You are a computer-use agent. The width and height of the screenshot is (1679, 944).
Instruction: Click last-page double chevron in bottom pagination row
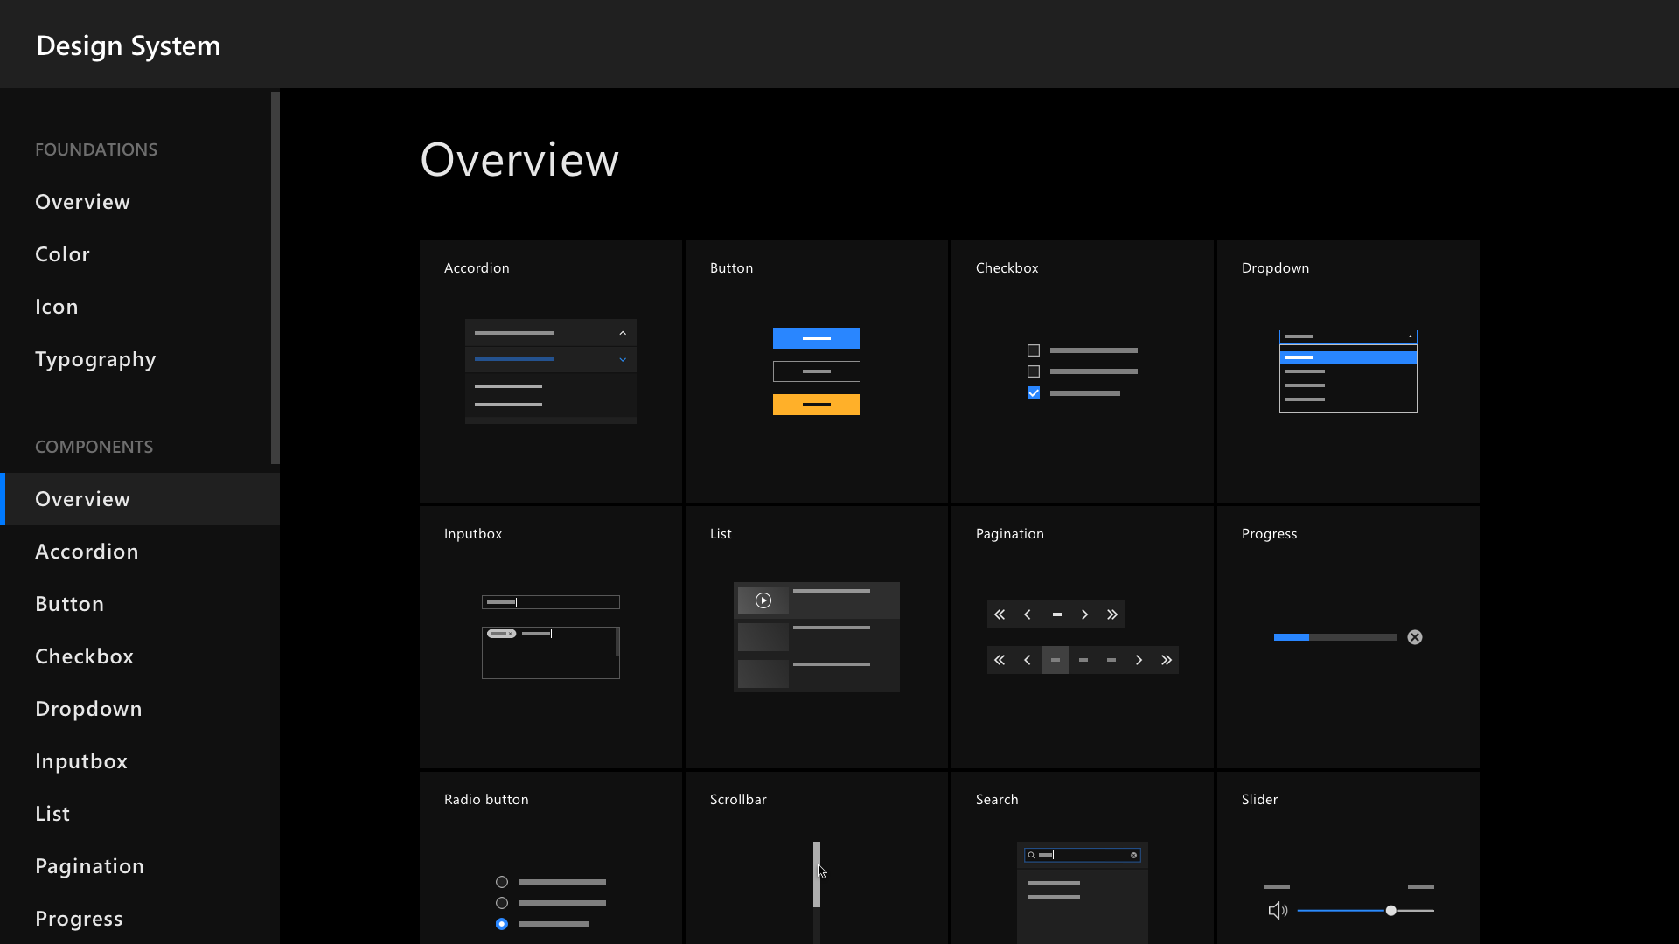(1166, 660)
